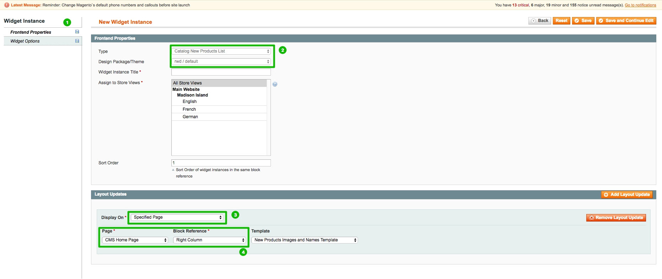Expand the Block Reference dropdown
662x279 pixels.
click(209, 240)
